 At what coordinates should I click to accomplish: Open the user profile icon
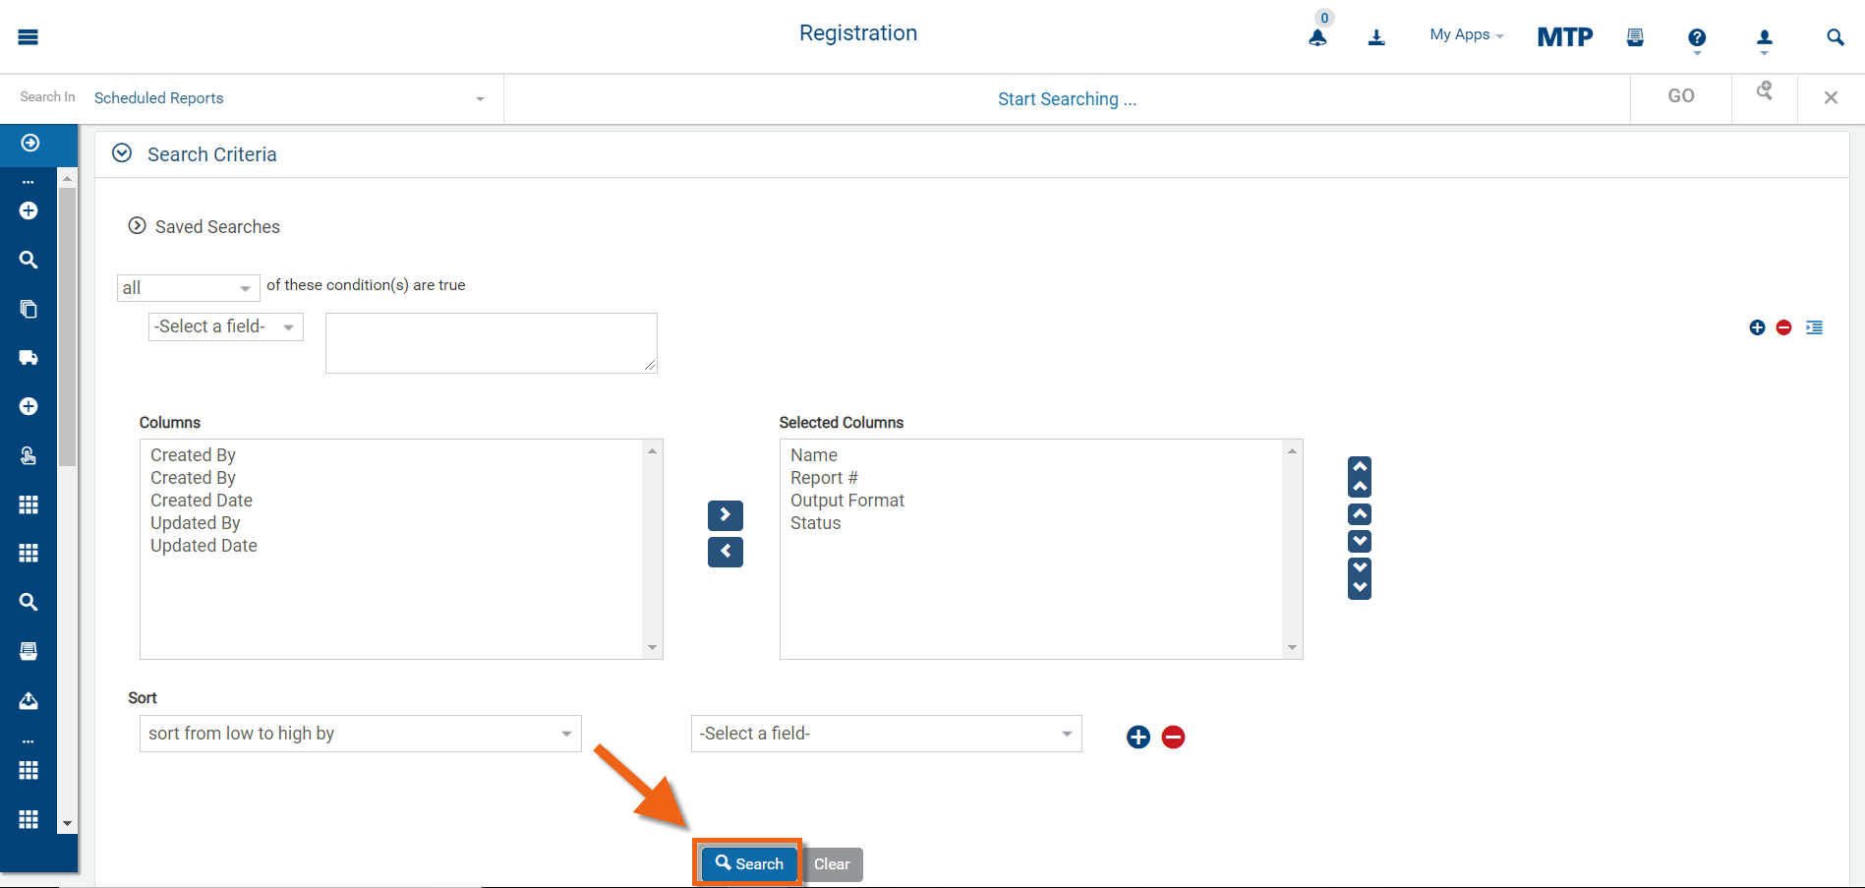point(1765,38)
